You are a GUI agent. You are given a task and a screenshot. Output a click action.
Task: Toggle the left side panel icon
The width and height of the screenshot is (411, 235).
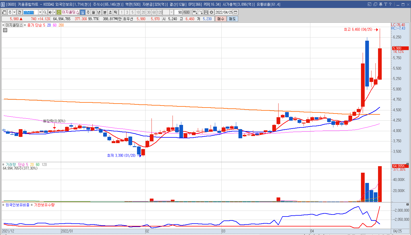point(4,12)
